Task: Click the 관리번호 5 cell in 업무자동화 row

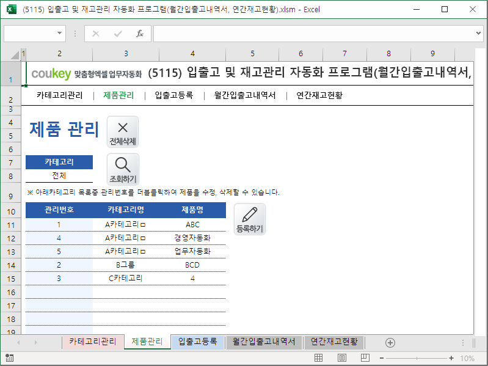Action: click(x=59, y=252)
